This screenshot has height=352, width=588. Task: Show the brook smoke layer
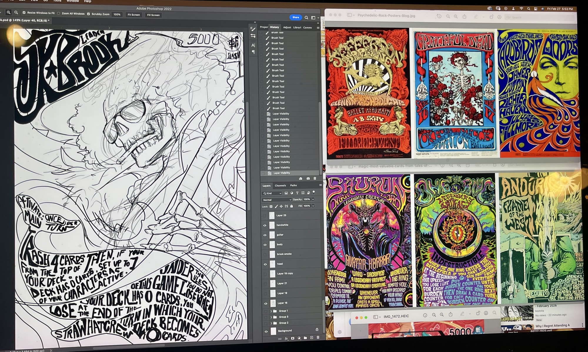pyautogui.click(x=265, y=254)
